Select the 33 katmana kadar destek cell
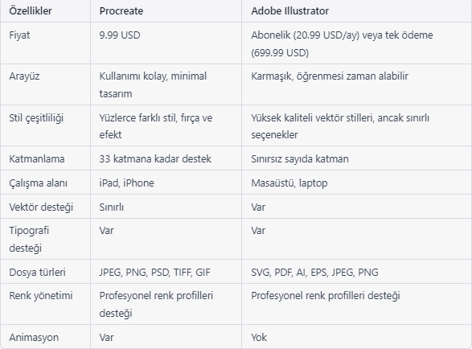472x349 pixels. click(x=155, y=158)
